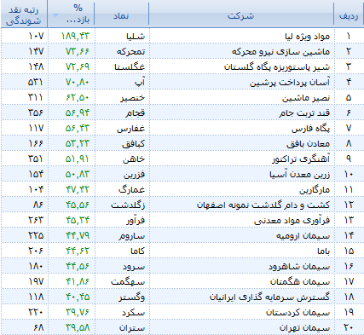Click the symbol غمارگ
Image resolution: width=364 pixels, height=335 pixels.
click(x=132, y=190)
